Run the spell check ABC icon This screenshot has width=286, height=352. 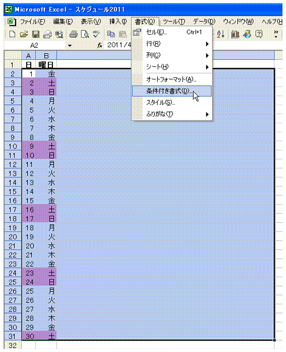point(96,34)
